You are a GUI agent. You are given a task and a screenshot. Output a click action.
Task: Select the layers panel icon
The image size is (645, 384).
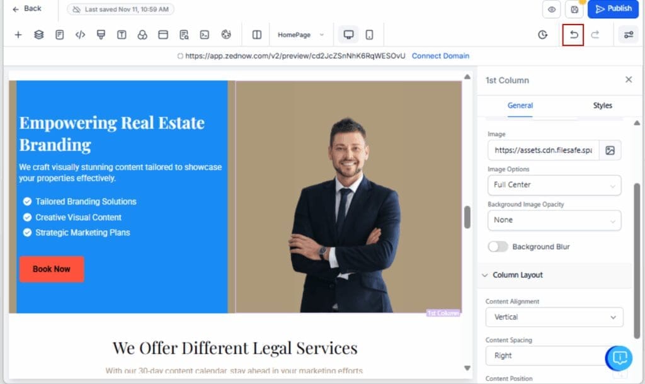[x=38, y=35]
